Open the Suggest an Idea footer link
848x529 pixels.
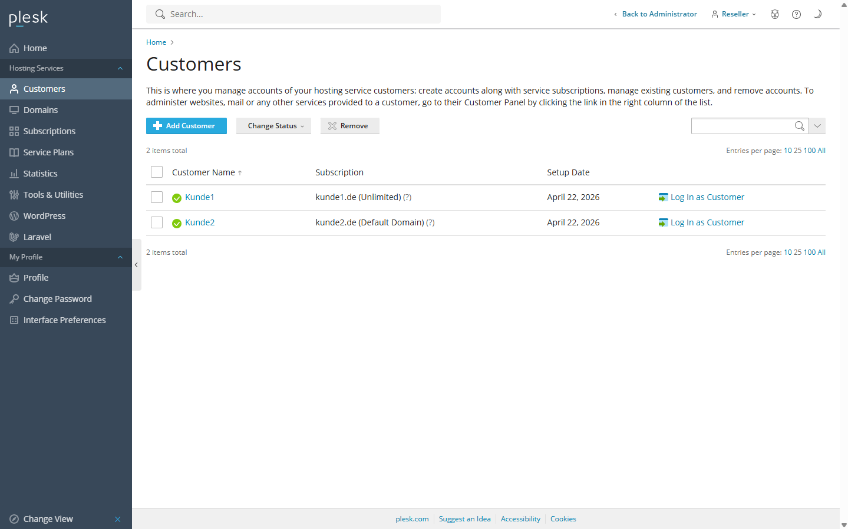[x=464, y=519]
